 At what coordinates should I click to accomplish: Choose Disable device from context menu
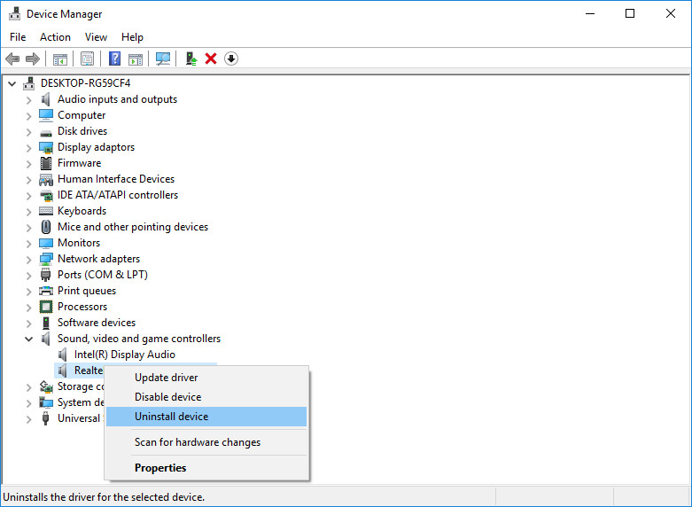click(206, 397)
